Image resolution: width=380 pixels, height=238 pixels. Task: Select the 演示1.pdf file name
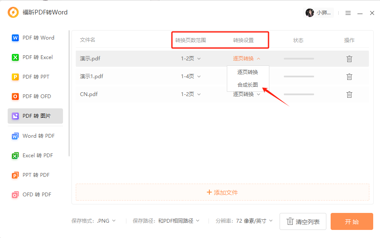[x=91, y=76]
